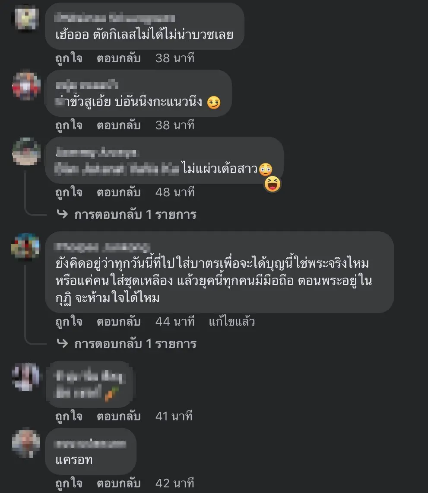Reply to the 'เฮ้อออ ตัดกิเลส' comment
This screenshot has width=428, height=493.
coord(118,58)
